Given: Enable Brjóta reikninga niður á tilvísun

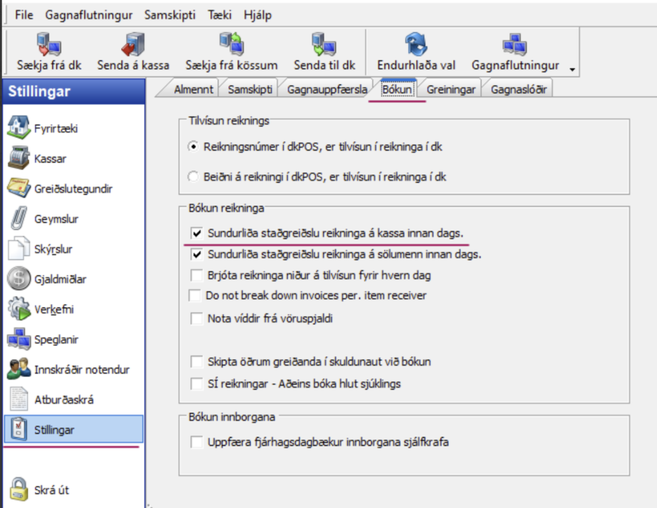Looking at the screenshot, I should pos(197,275).
